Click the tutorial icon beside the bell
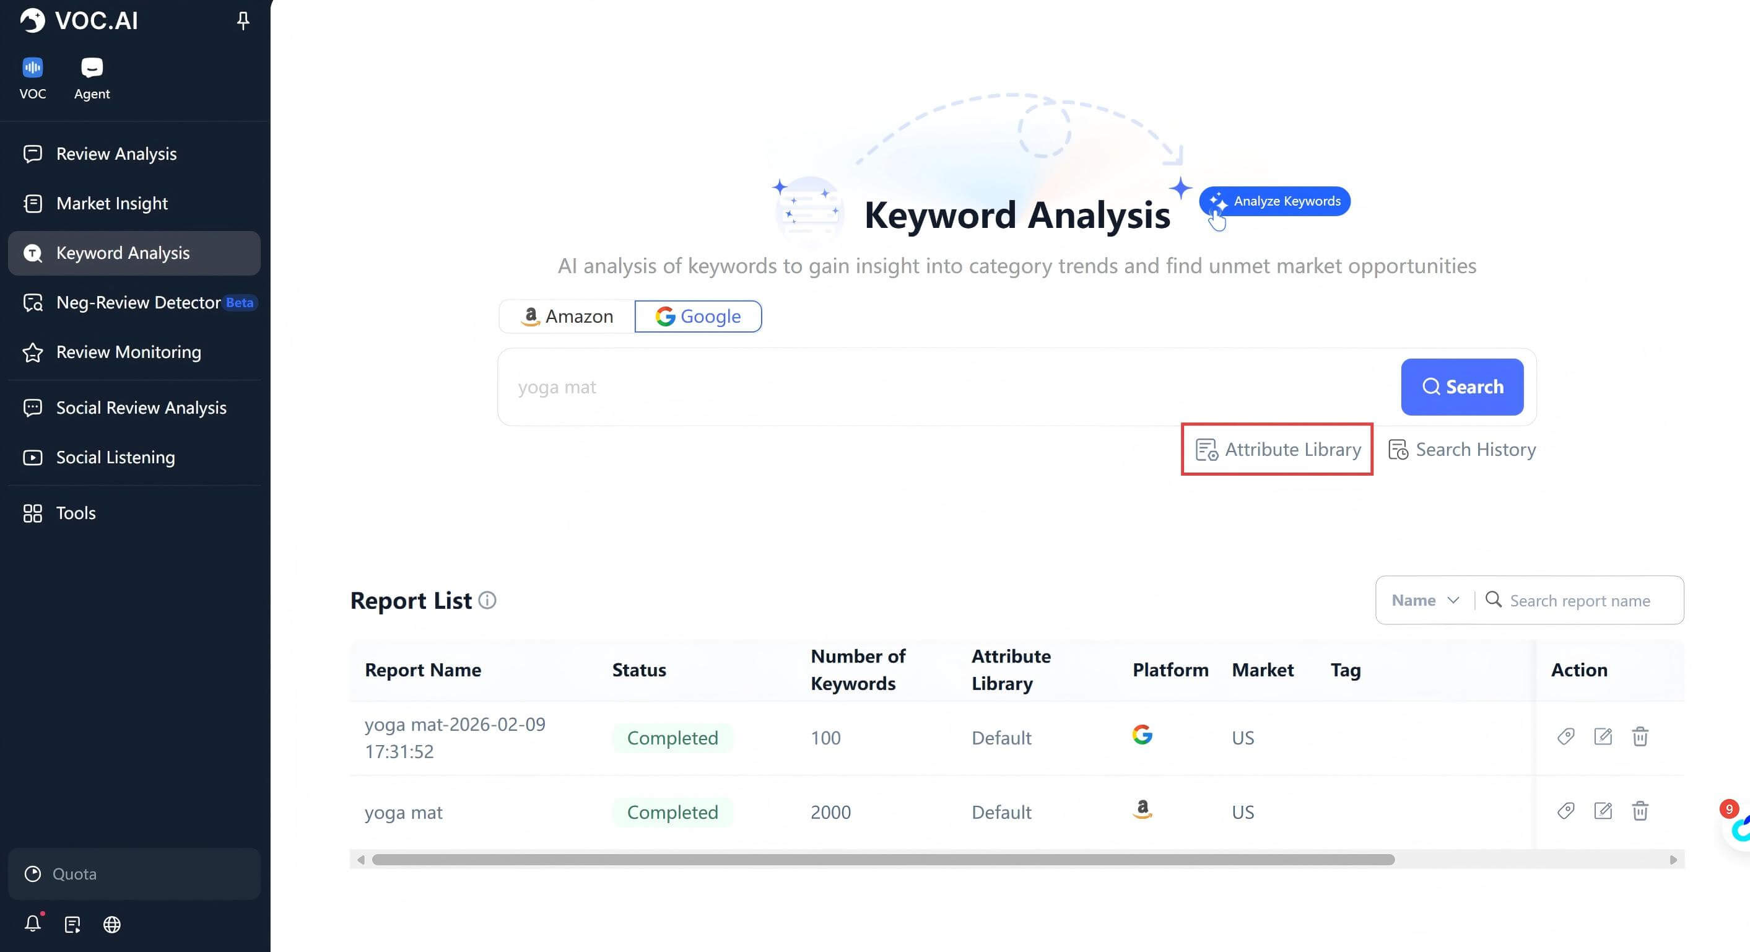The height and width of the screenshot is (952, 1750). (72, 924)
